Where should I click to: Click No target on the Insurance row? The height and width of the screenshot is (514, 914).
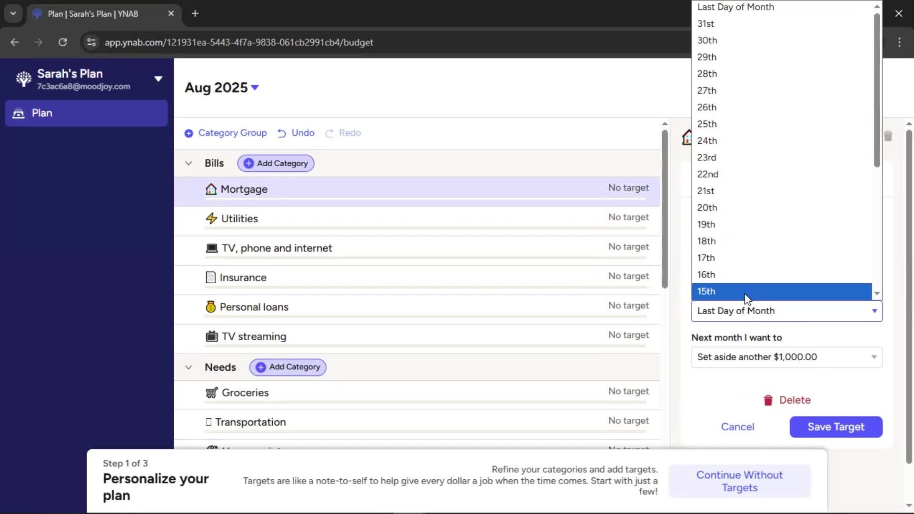point(628,276)
